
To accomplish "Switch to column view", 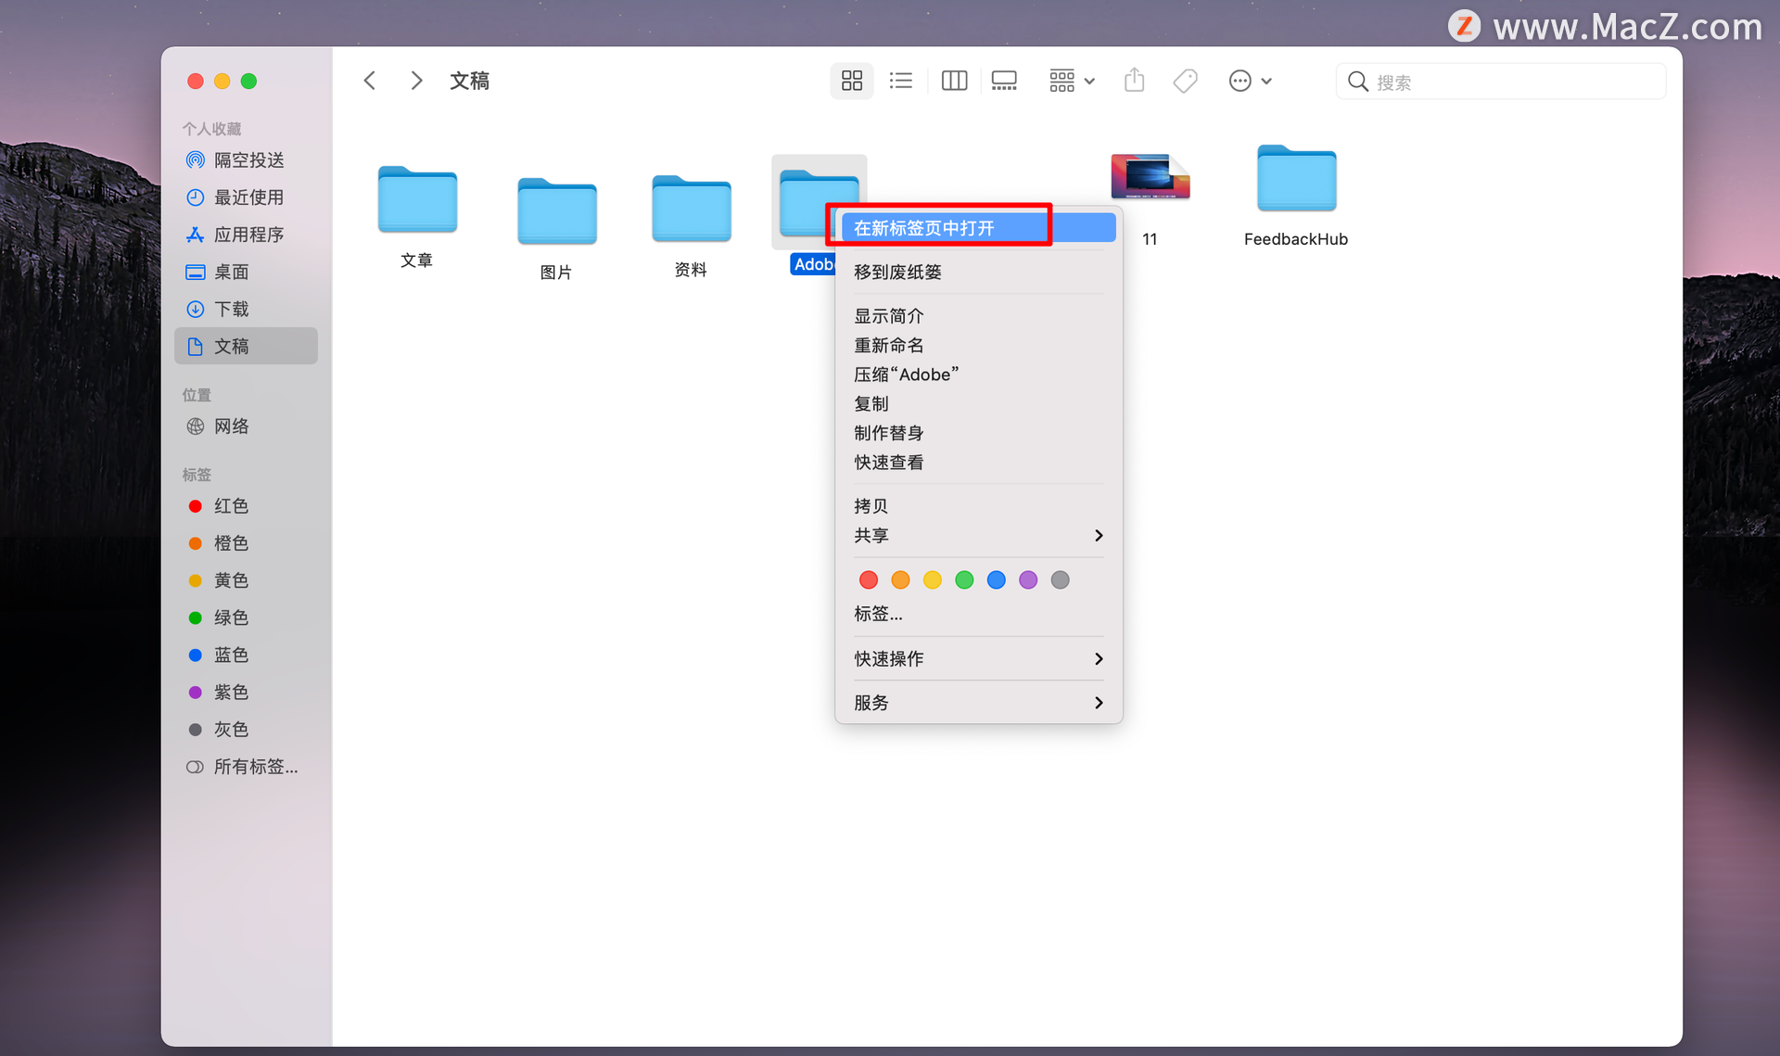I will pyautogui.click(x=954, y=82).
